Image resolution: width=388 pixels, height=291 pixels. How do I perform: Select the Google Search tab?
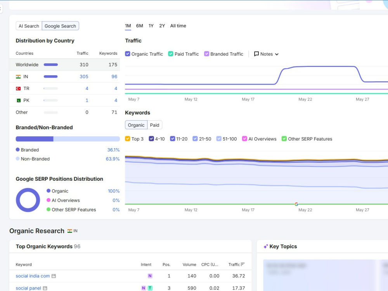point(61,26)
